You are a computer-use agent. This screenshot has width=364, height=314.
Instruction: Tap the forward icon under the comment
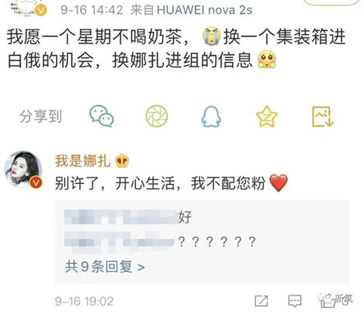261,301
